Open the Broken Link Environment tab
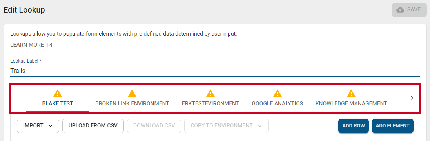The image size is (430, 141). point(132,103)
